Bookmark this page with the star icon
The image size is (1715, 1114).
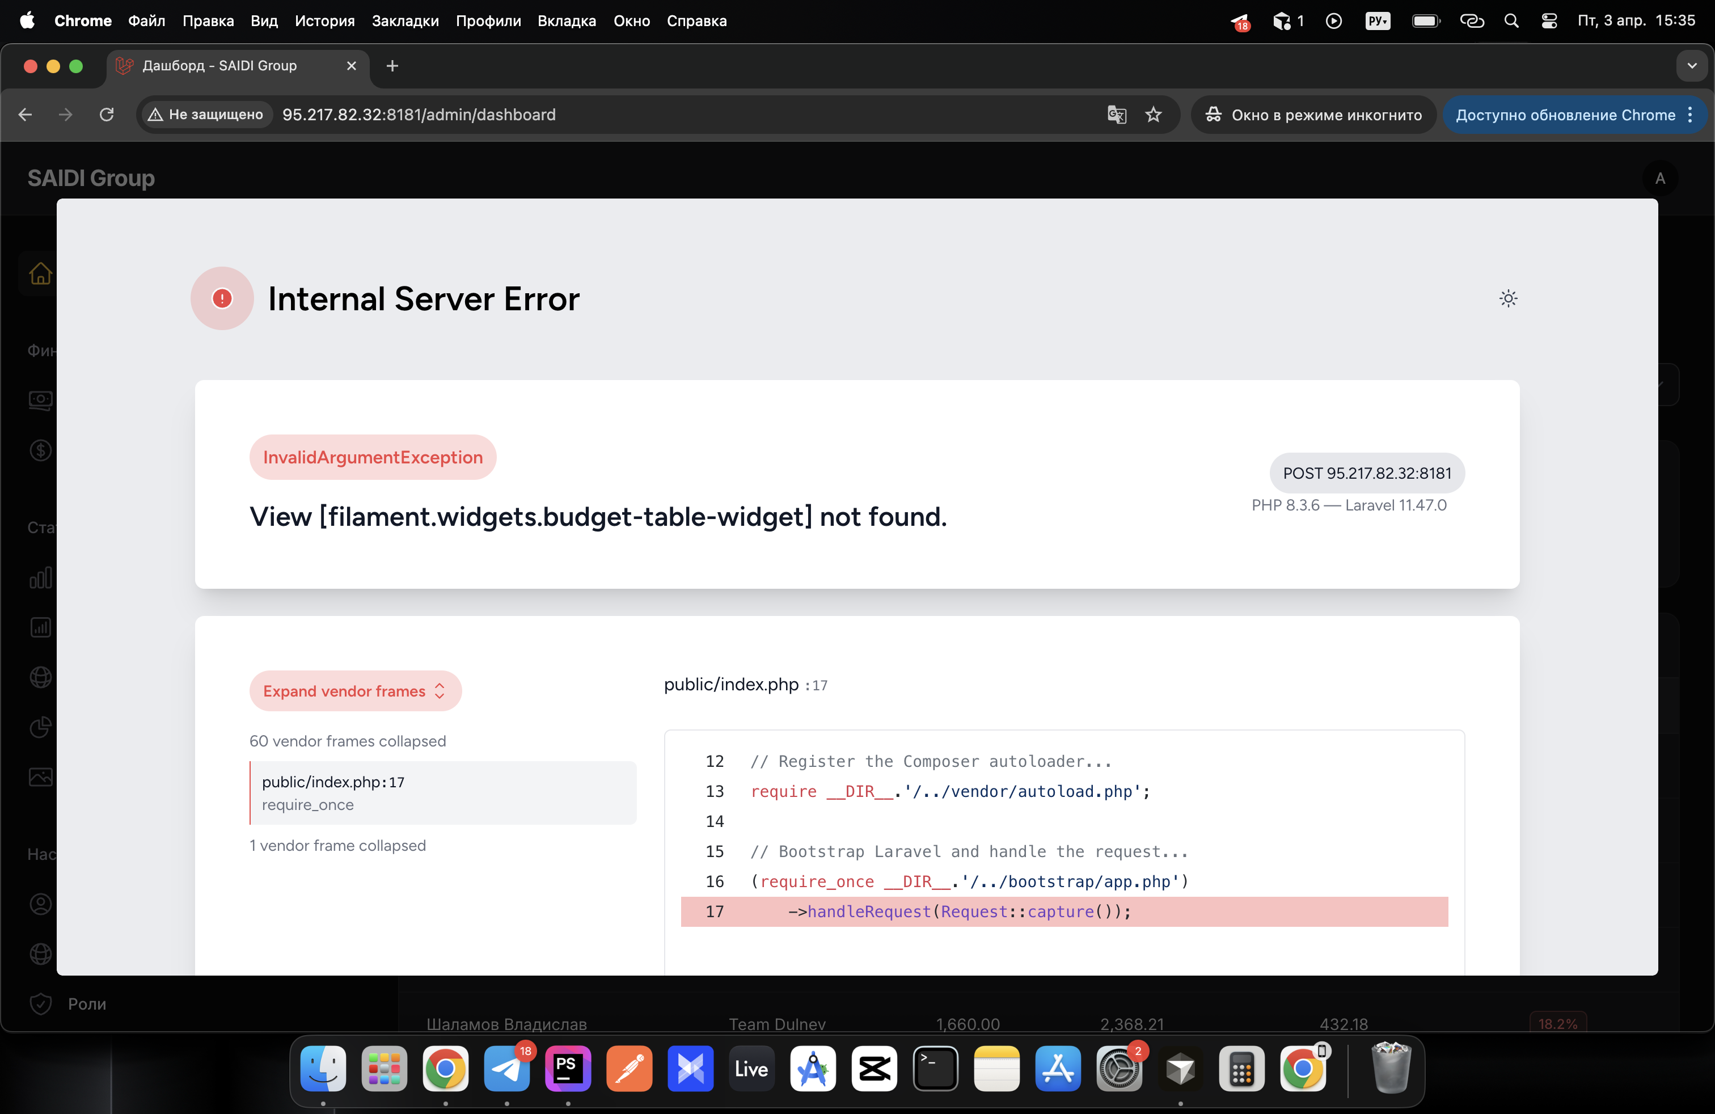coord(1154,115)
